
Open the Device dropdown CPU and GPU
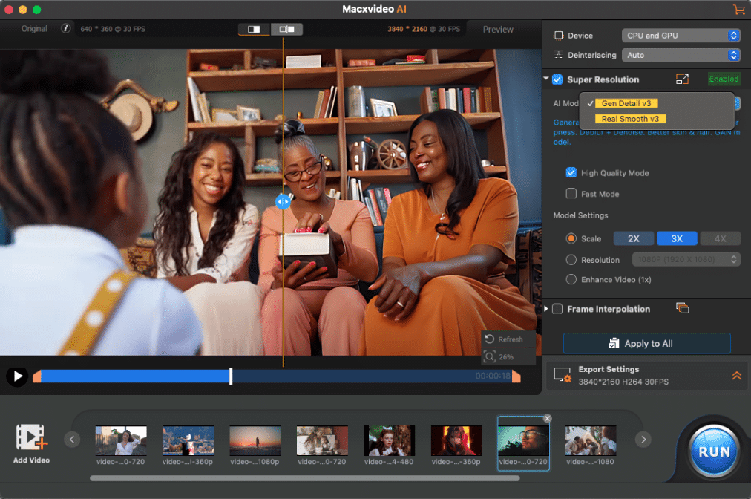pyautogui.click(x=681, y=36)
